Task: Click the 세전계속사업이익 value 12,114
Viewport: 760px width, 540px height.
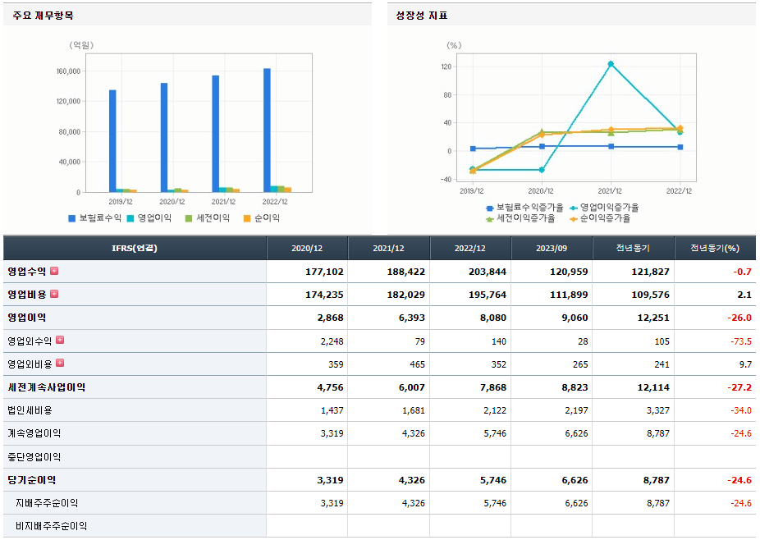Action: (x=653, y=388)
